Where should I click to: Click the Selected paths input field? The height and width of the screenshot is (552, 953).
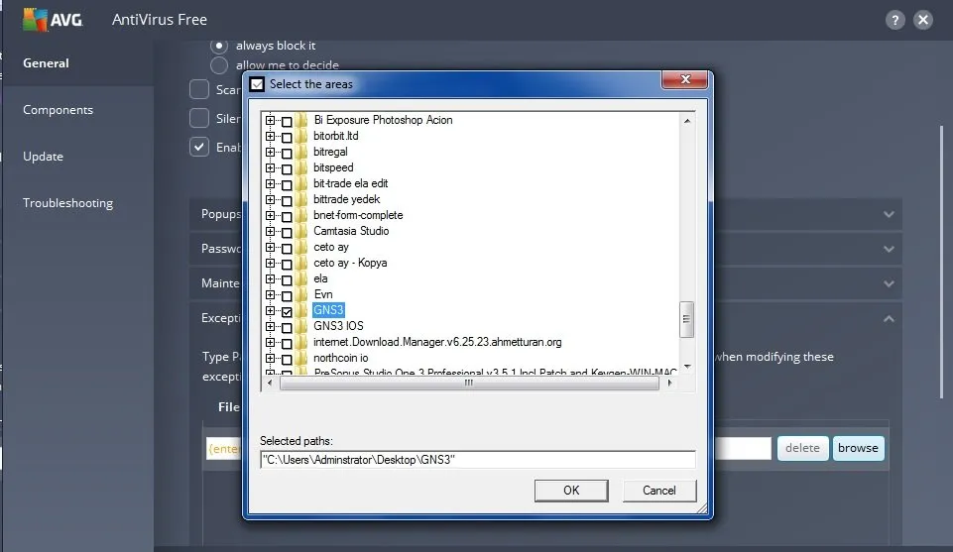point(478,460)
